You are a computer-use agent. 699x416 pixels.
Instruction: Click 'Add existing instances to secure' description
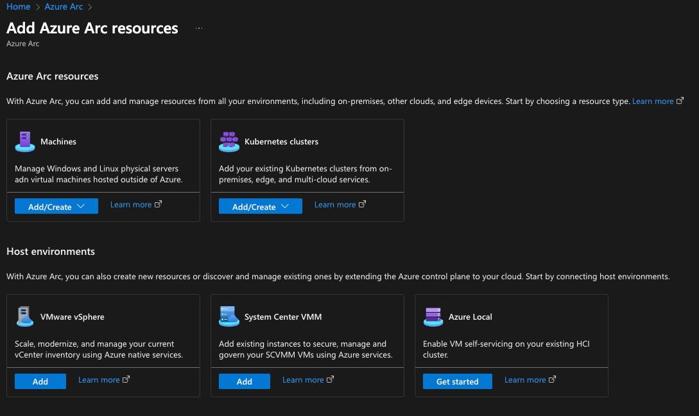coord(306,349)
